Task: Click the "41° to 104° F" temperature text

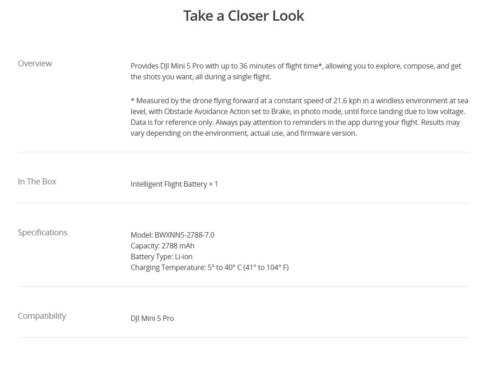Action: tap(266, 267)
